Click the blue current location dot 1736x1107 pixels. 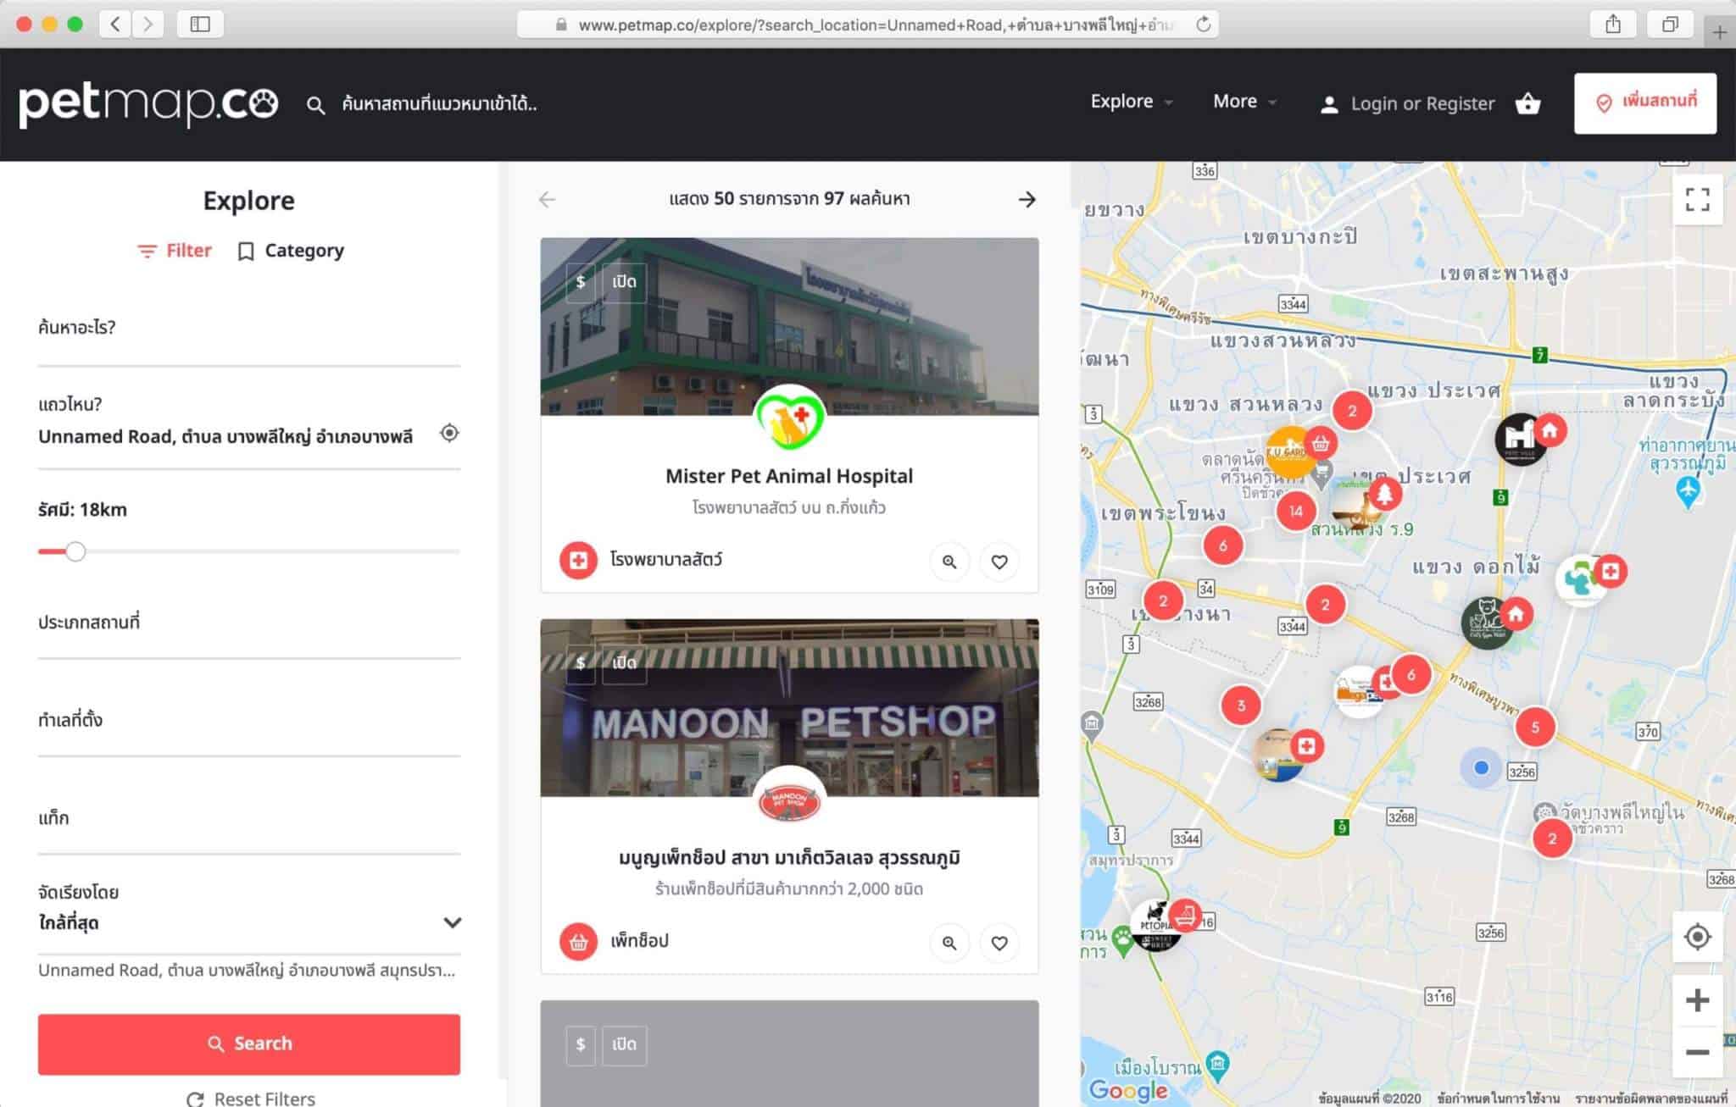tap(1481, 767)
